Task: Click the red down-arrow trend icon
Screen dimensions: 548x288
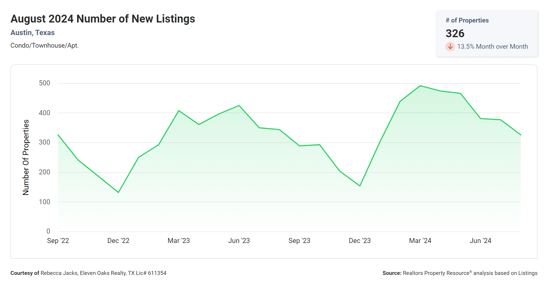Action: [450, 47]
